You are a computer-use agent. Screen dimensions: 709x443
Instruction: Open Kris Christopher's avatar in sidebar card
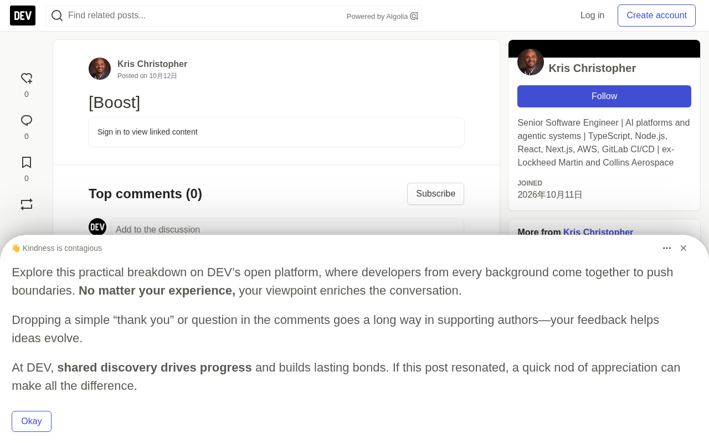[x=531, y=62]
